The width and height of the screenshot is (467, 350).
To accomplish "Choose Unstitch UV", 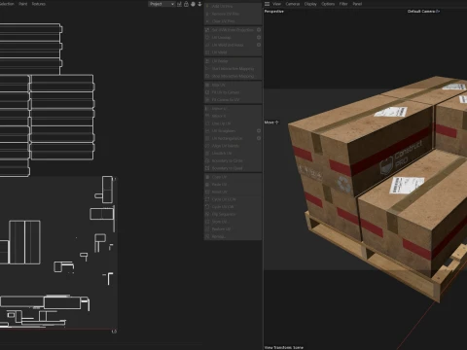I will pos(233,153).
